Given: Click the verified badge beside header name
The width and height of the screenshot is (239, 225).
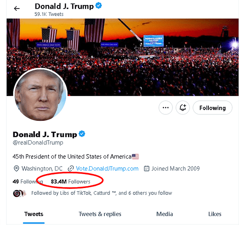Looking at the screenshot, I should (x=99, y=6).
